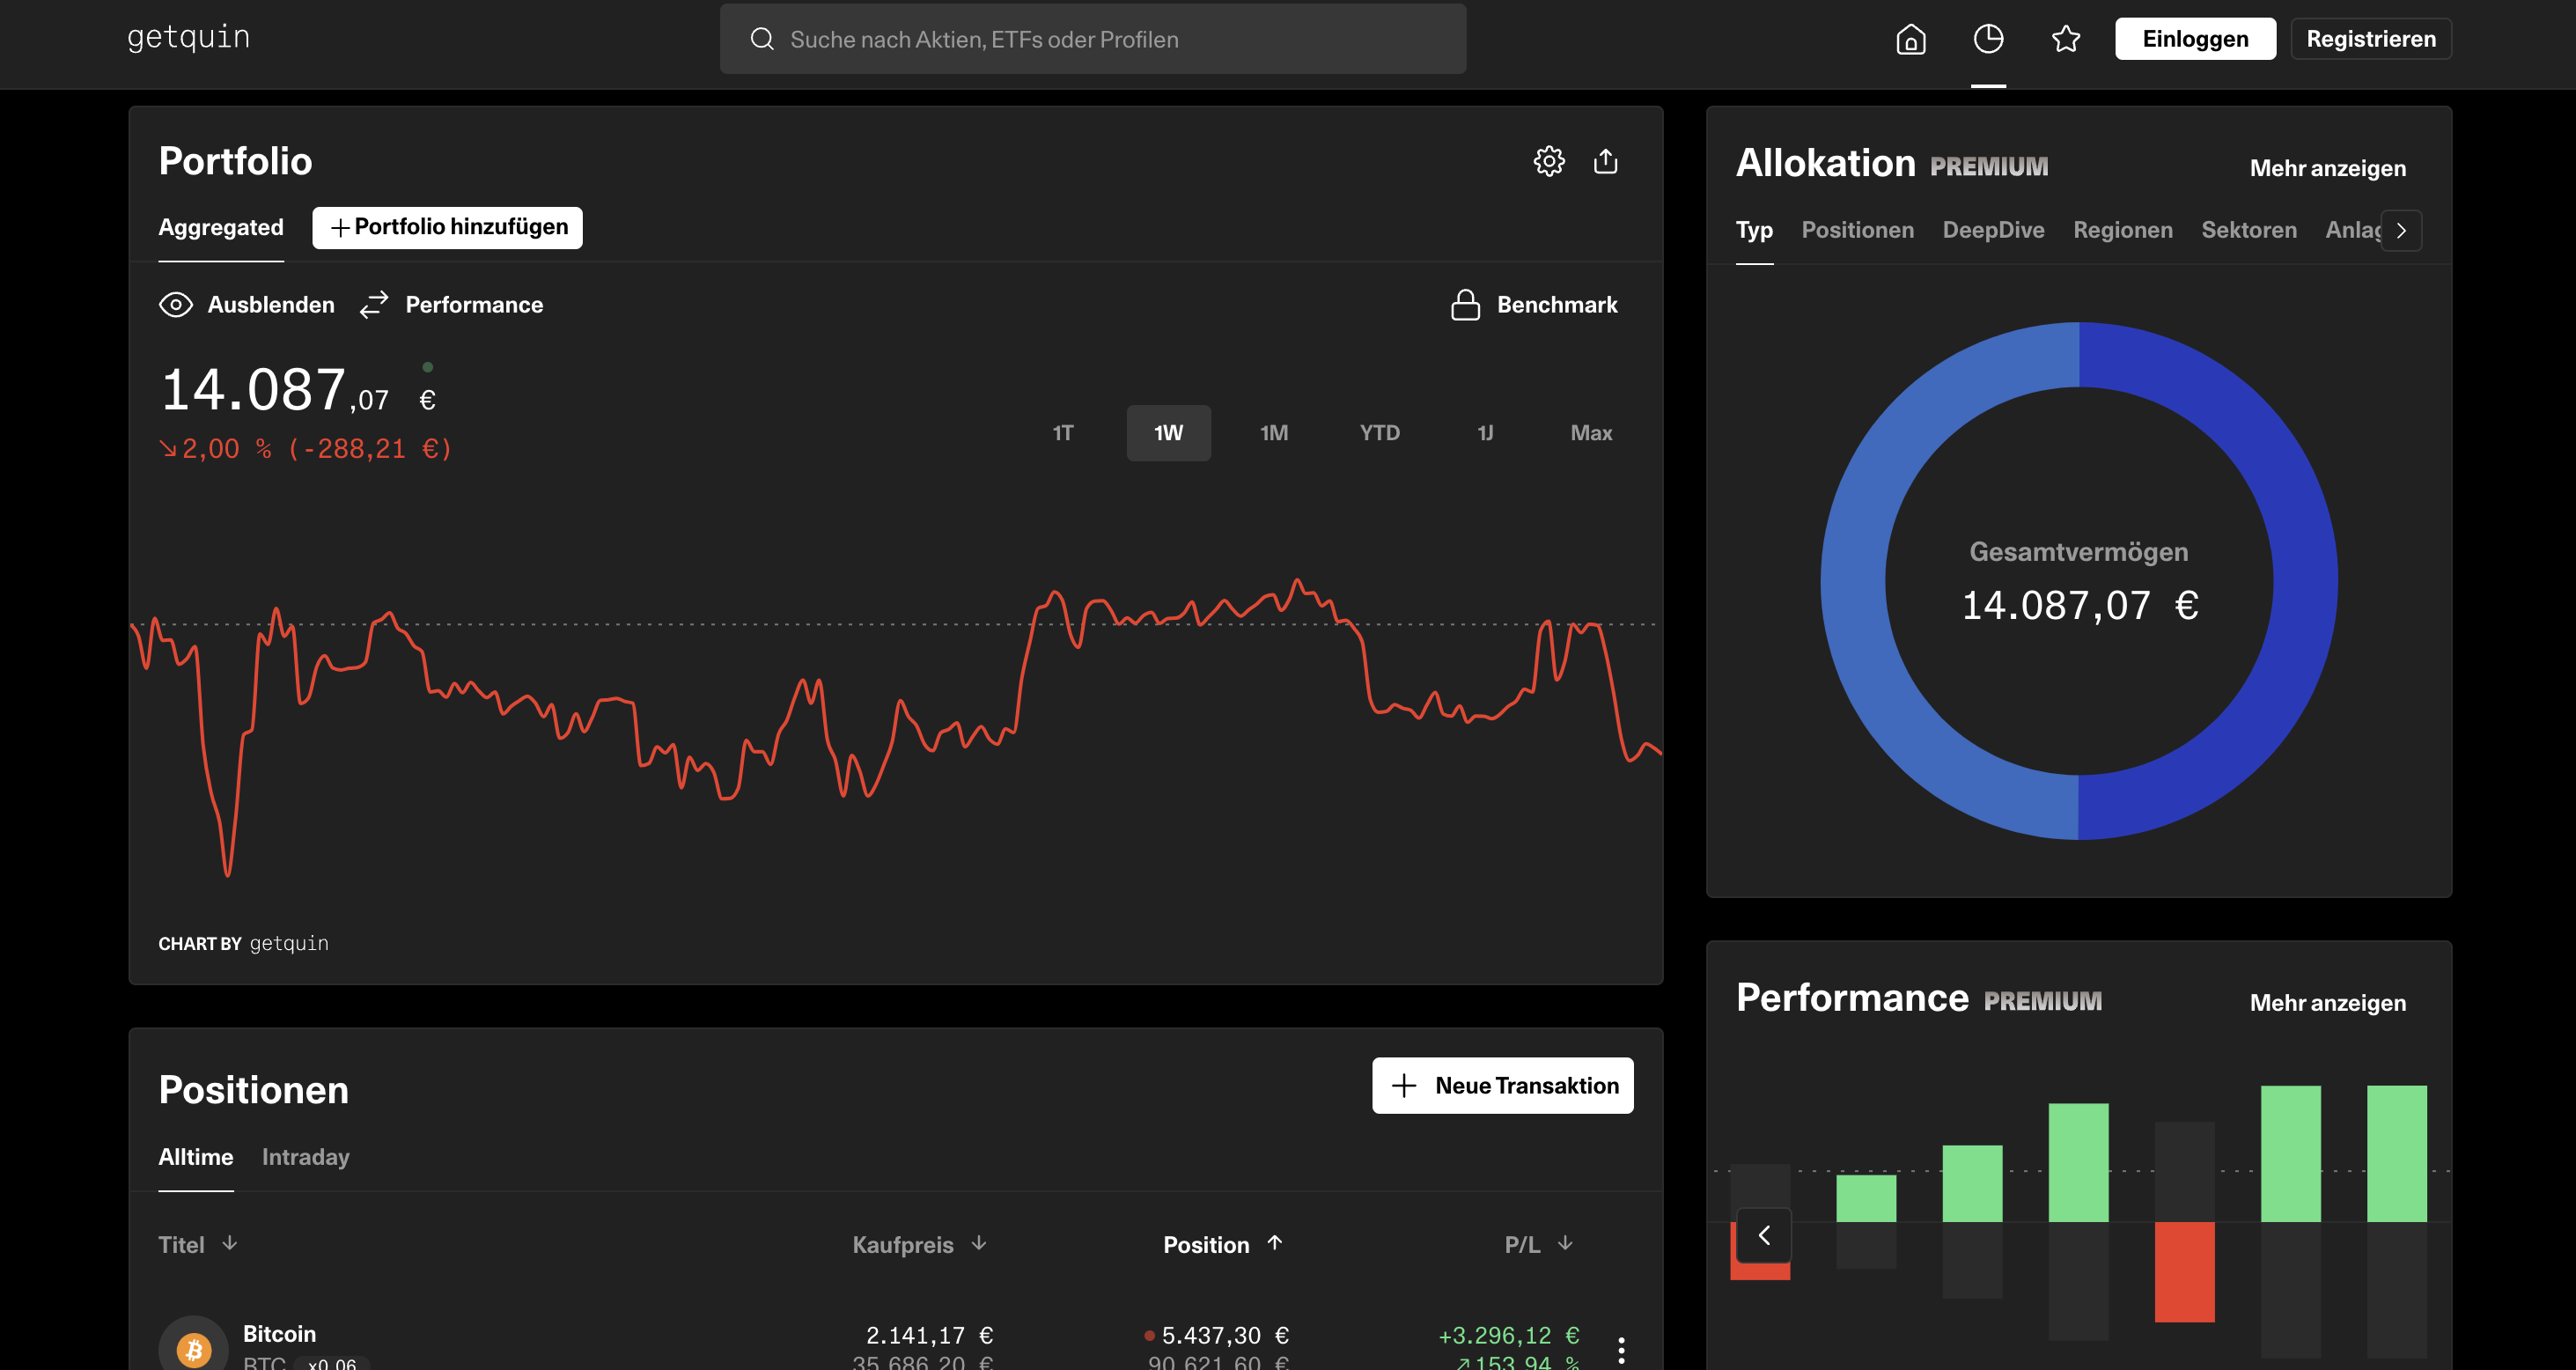Select the 1M time range

tap(1274, 433)
